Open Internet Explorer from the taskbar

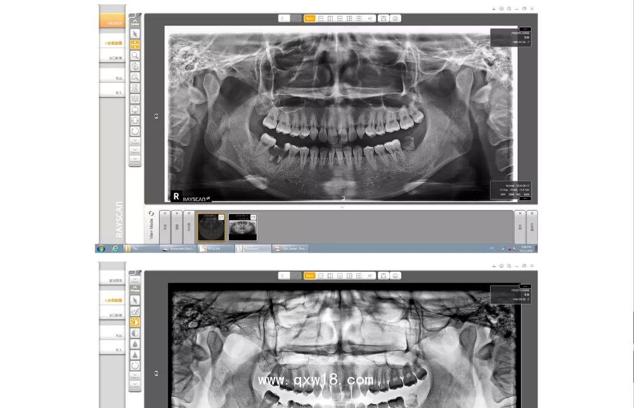pos(115,248)
